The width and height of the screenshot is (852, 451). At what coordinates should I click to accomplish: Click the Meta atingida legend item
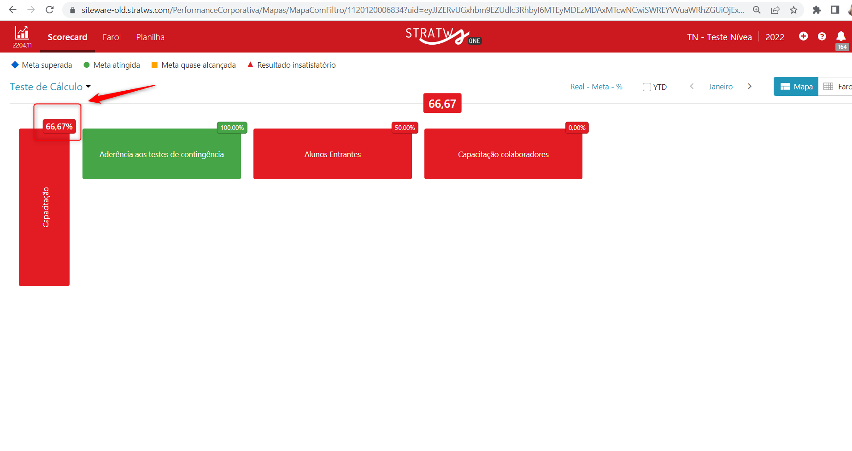(x=112, y=65)
